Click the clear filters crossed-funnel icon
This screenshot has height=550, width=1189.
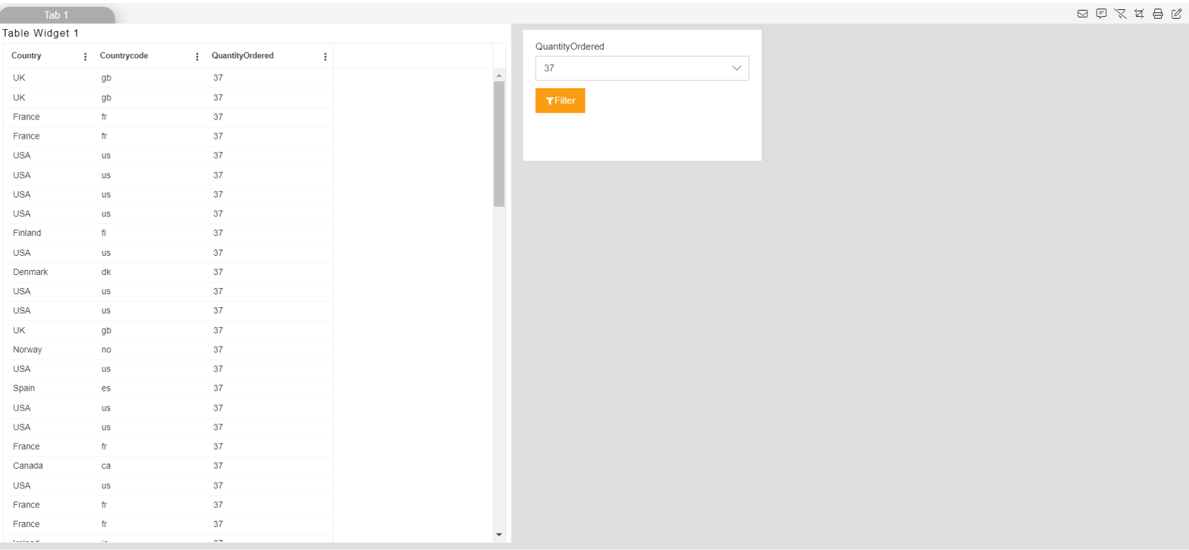1120,14
